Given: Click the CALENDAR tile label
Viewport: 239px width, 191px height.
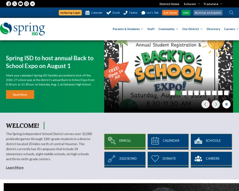Looking at the screenshot, I should click(x=171, y=140).
